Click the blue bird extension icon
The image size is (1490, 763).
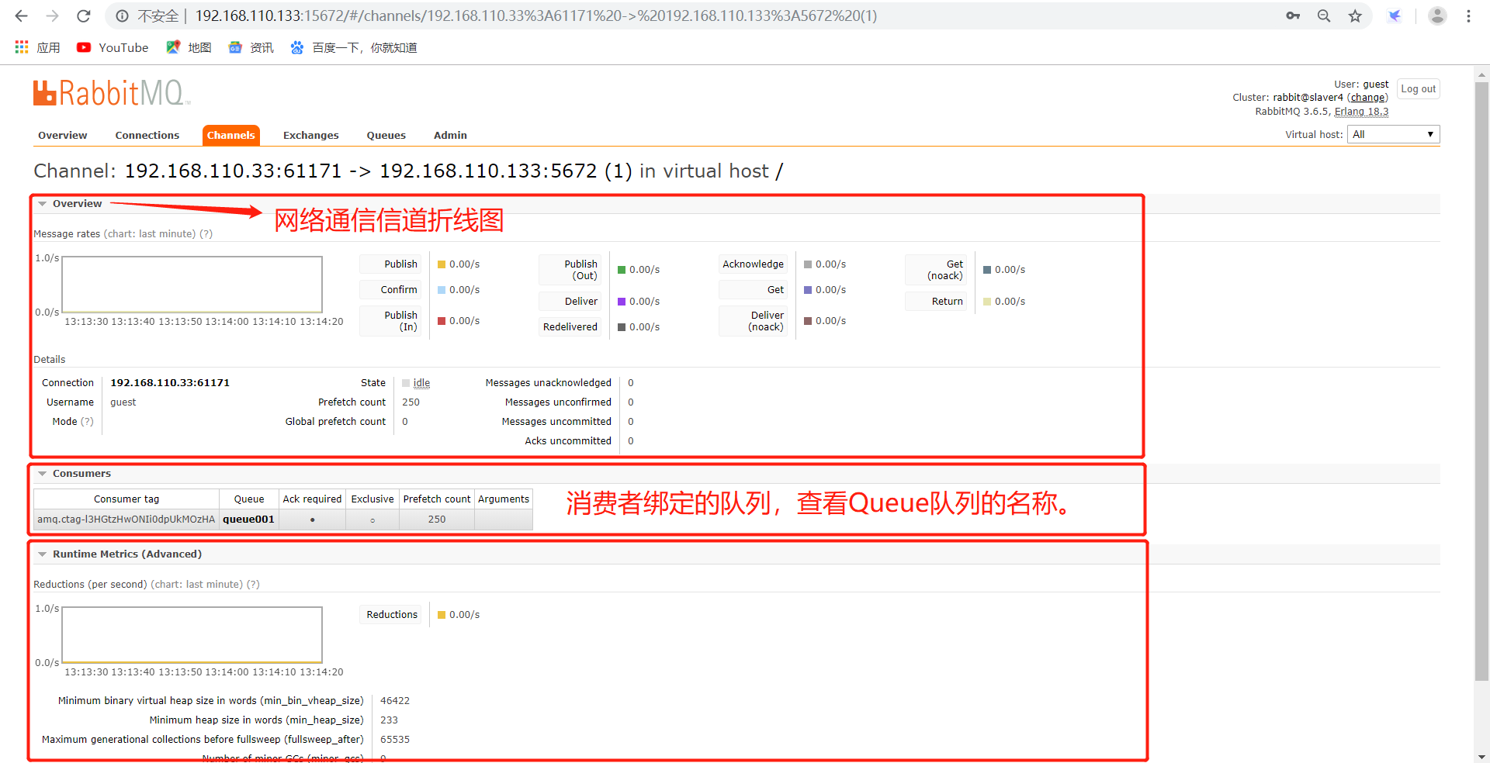(x=1395, y=16)
